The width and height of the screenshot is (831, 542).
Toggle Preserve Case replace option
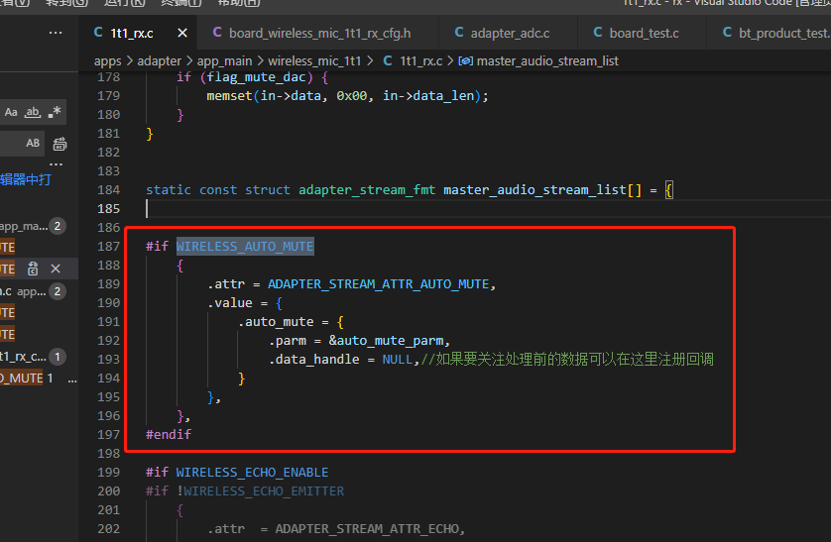tap(33, 143)
